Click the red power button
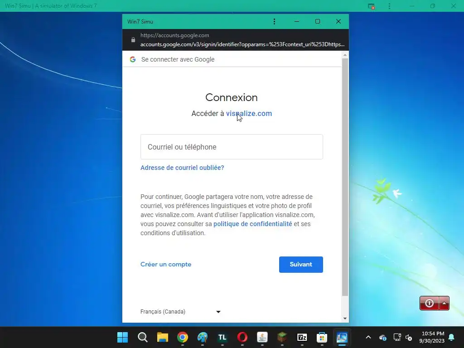Viewport: 464px width, 348px height. click(x=430, y=303)
